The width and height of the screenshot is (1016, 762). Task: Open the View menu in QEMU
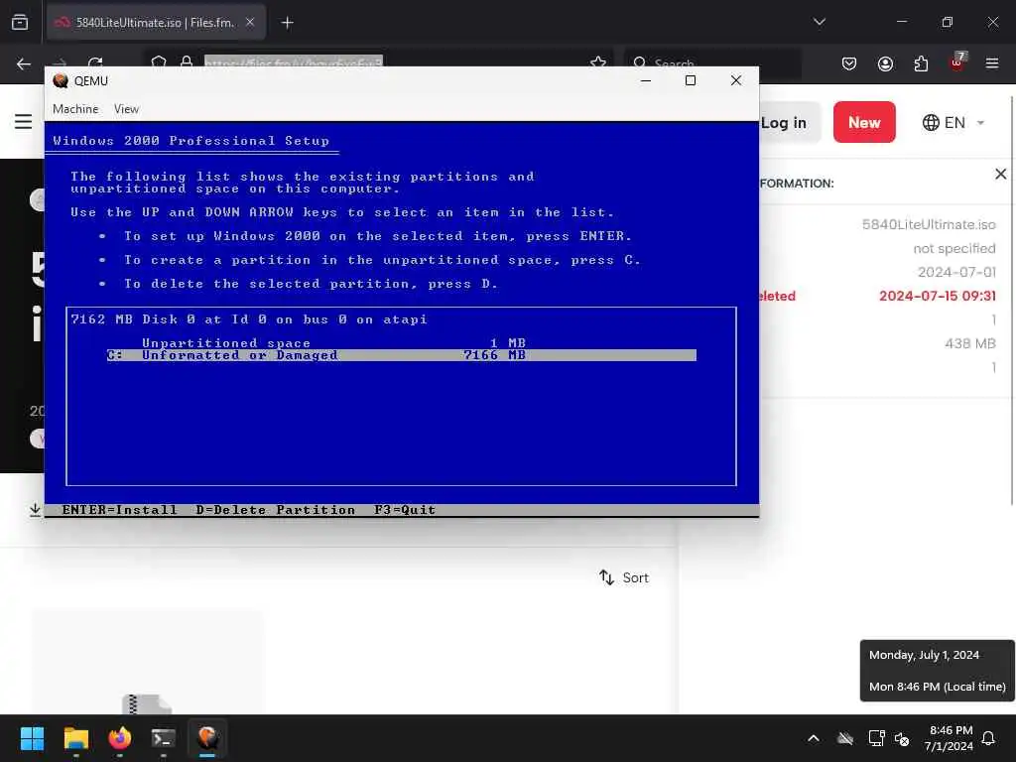(126, 109)
